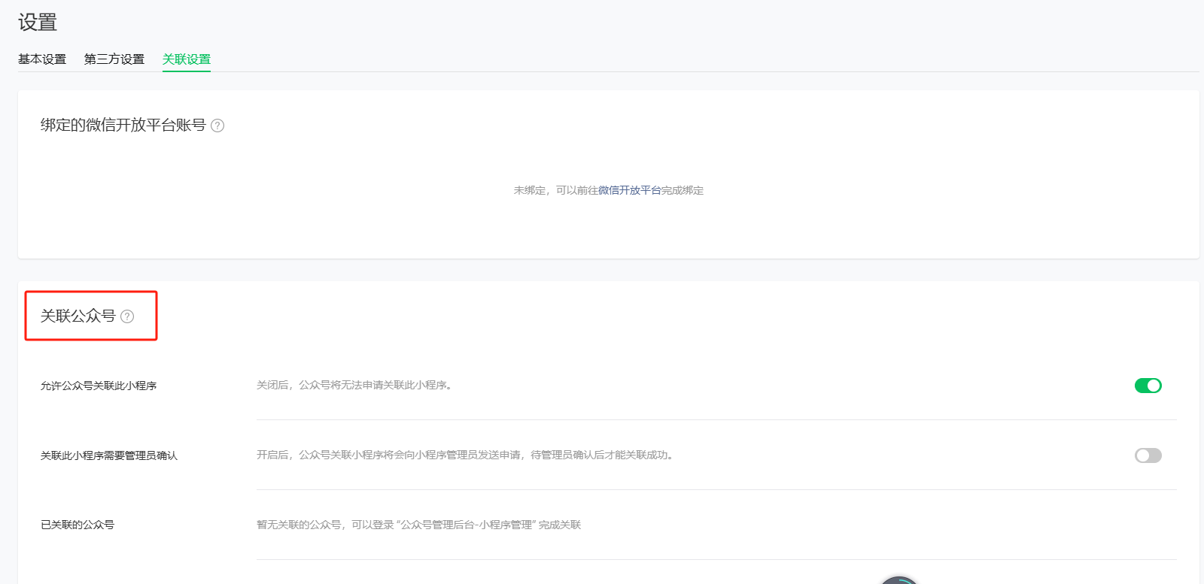This screenshot has height=584, width=1204.
Task: Click the 允许公众号关联此小程序 label
Action: 99,386
